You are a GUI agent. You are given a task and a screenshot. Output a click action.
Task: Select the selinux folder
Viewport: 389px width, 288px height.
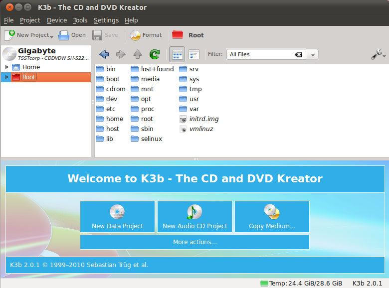[146, 139]
